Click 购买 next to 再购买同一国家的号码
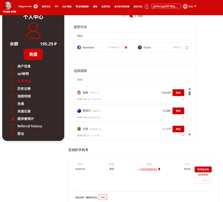The image size is (223, 202). pos(103,197)
